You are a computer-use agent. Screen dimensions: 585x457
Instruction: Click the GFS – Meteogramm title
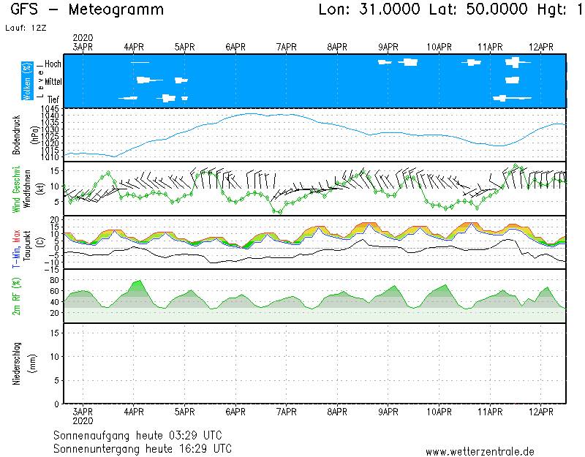coord(88,10)
